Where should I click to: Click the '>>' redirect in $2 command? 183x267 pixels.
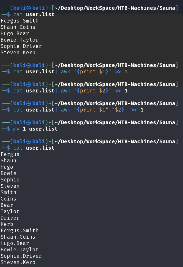118,91
